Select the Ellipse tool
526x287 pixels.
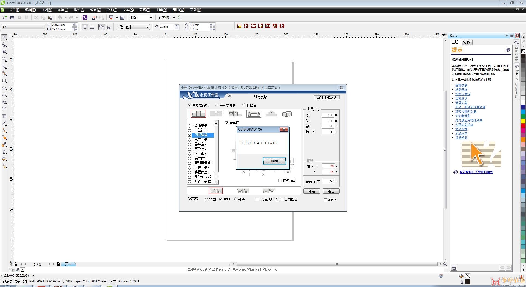pos(4,88)
